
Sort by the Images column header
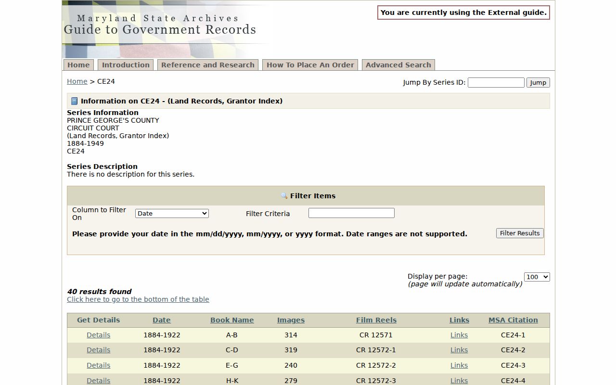point(291,320)
